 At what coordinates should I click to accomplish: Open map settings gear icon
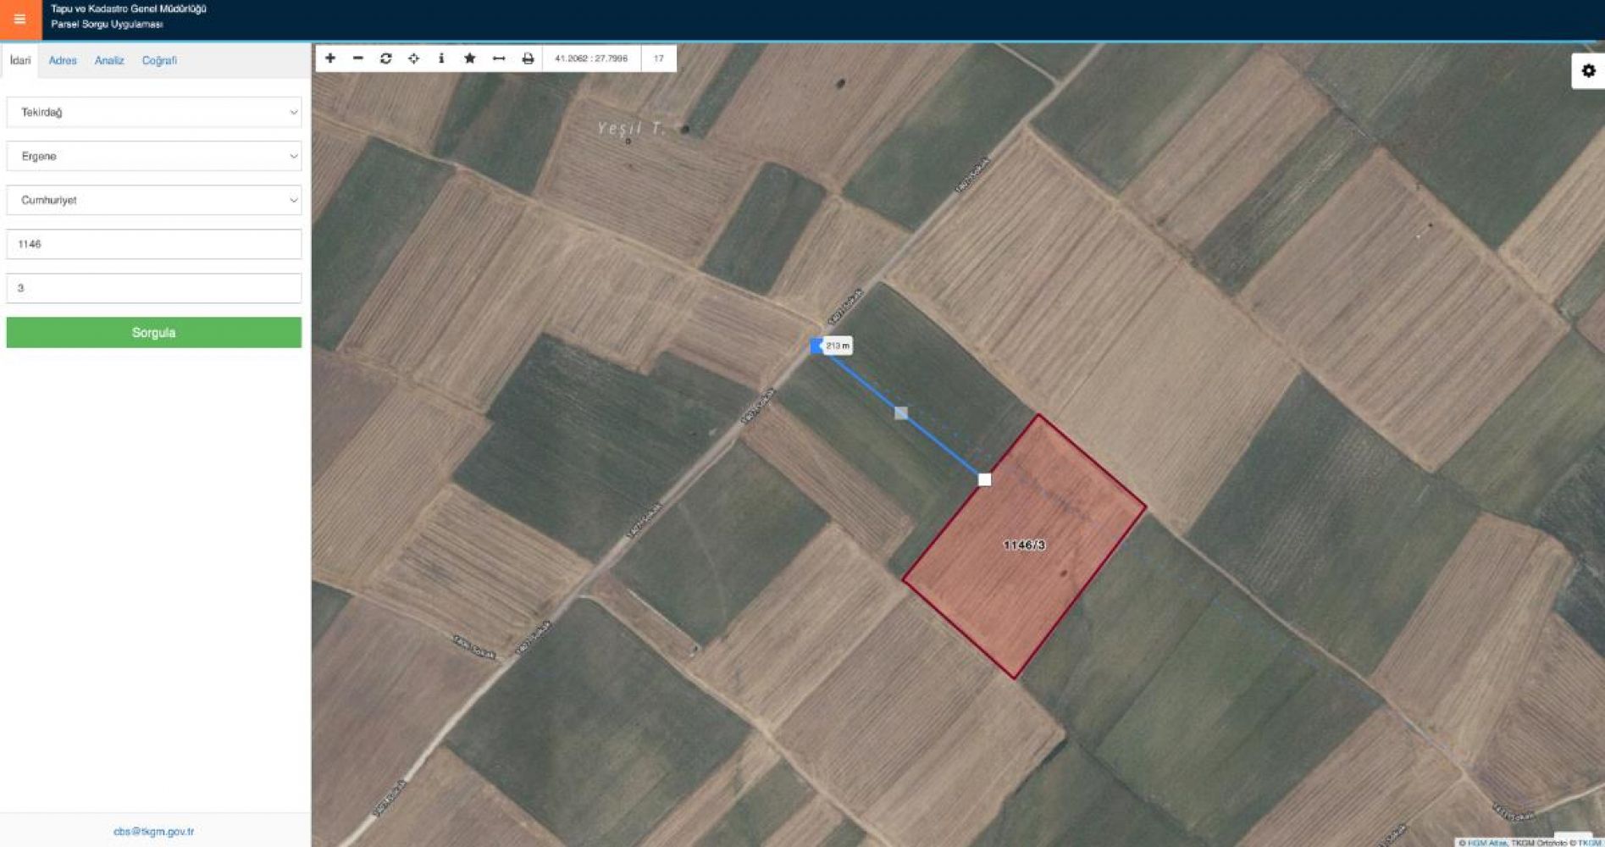point(1588,71)
